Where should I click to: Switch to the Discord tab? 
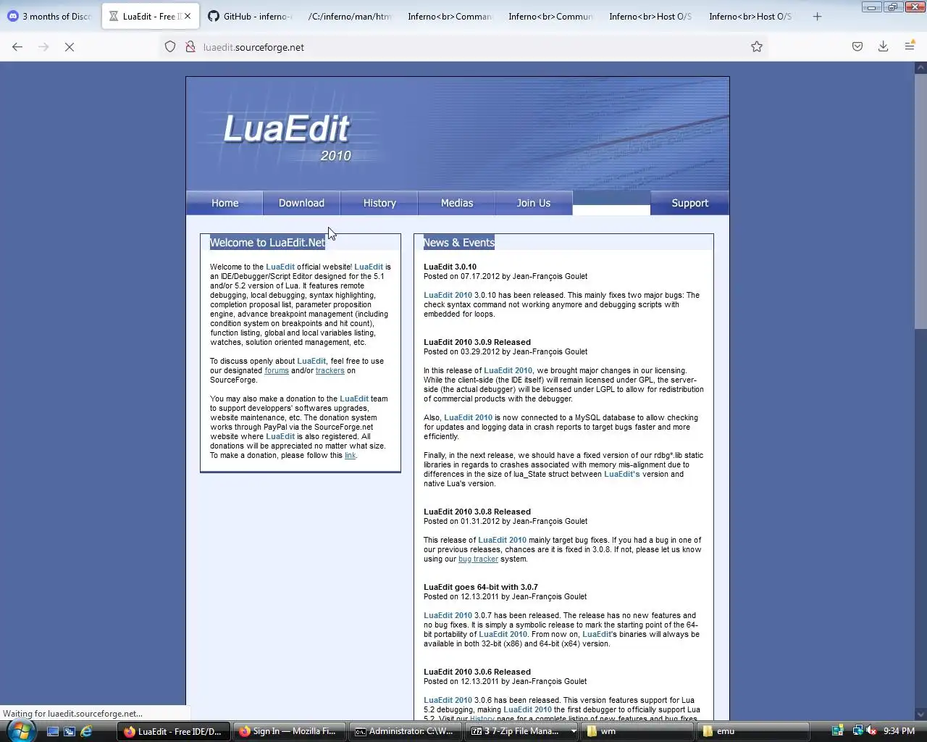point(51,17)
